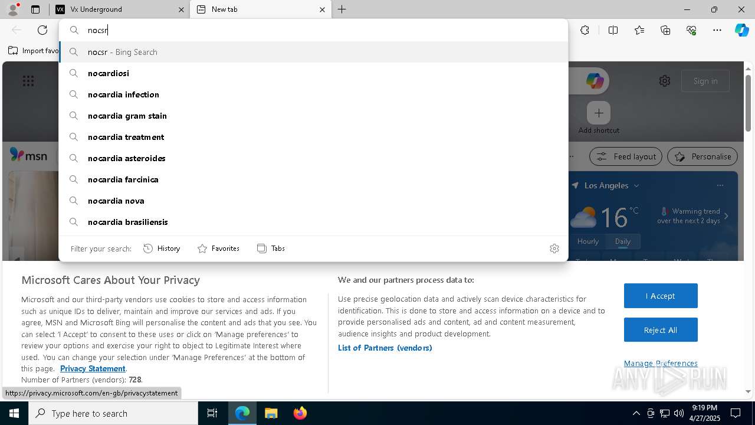This screenshot has height=425, width=755.
Task: Select the New tab tab
Action: (261, 9)
